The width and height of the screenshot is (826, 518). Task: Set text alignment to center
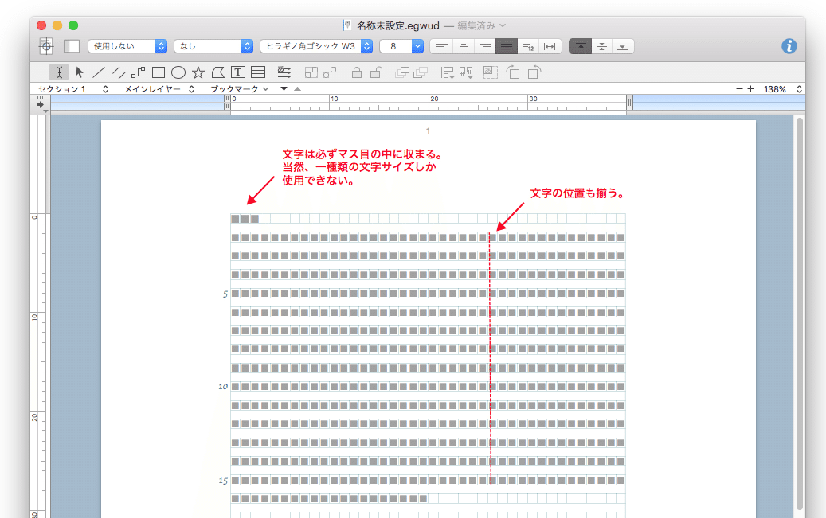[x=464, y=46]
